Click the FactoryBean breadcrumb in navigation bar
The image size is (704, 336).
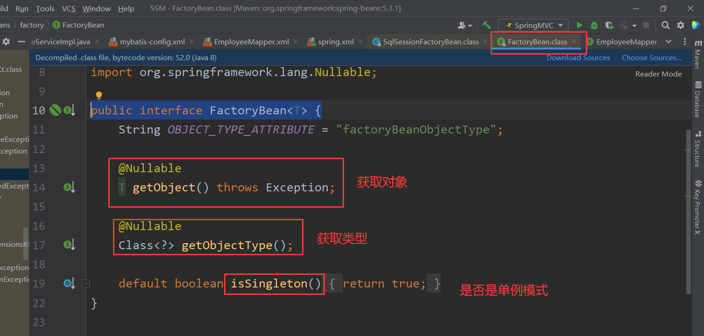tap(78, 25)
